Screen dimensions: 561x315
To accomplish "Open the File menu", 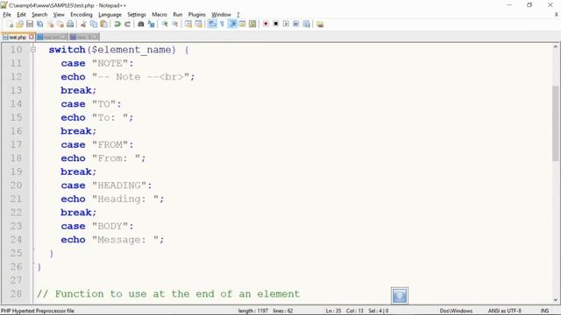I will [7, 15].
